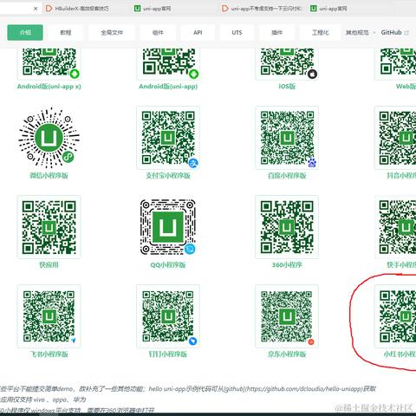Screen dimensions: 416x416
Task: Click the 抖音小程序 QR code
Action: pos(395,138)
